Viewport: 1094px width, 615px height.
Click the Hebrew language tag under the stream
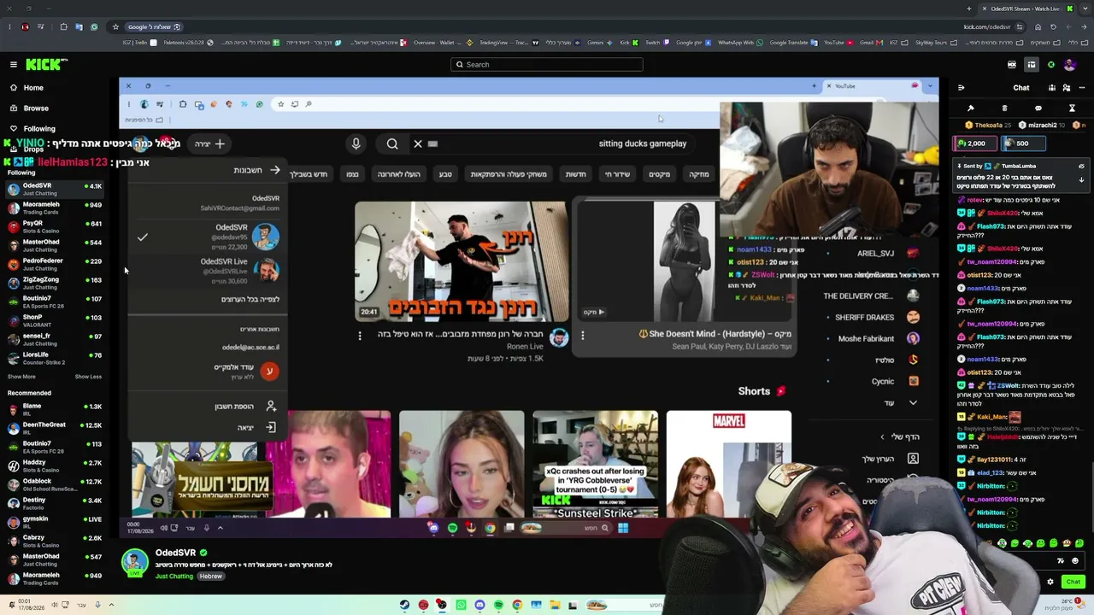click(x=211, y=577)
